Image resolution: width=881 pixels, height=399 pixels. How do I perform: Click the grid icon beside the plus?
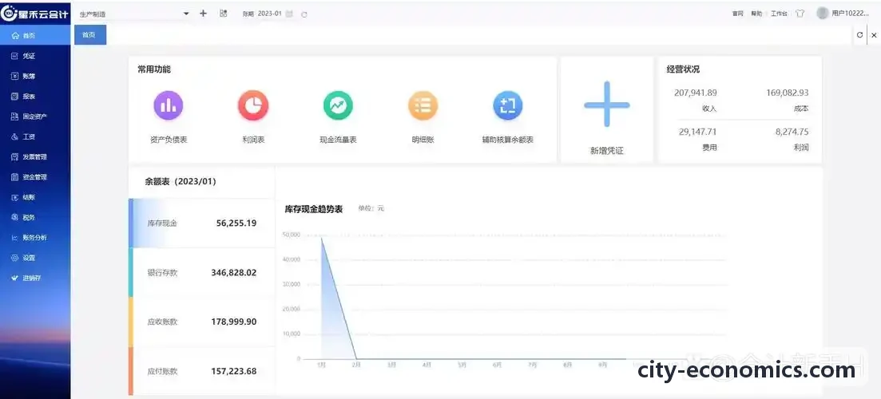tap(223, 14)
